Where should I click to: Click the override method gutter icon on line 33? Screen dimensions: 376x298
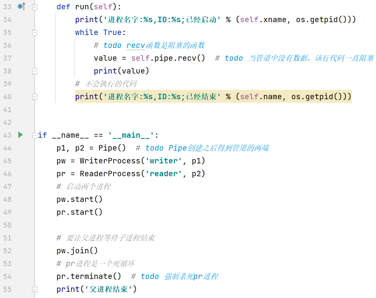click(x=22, y=6)
